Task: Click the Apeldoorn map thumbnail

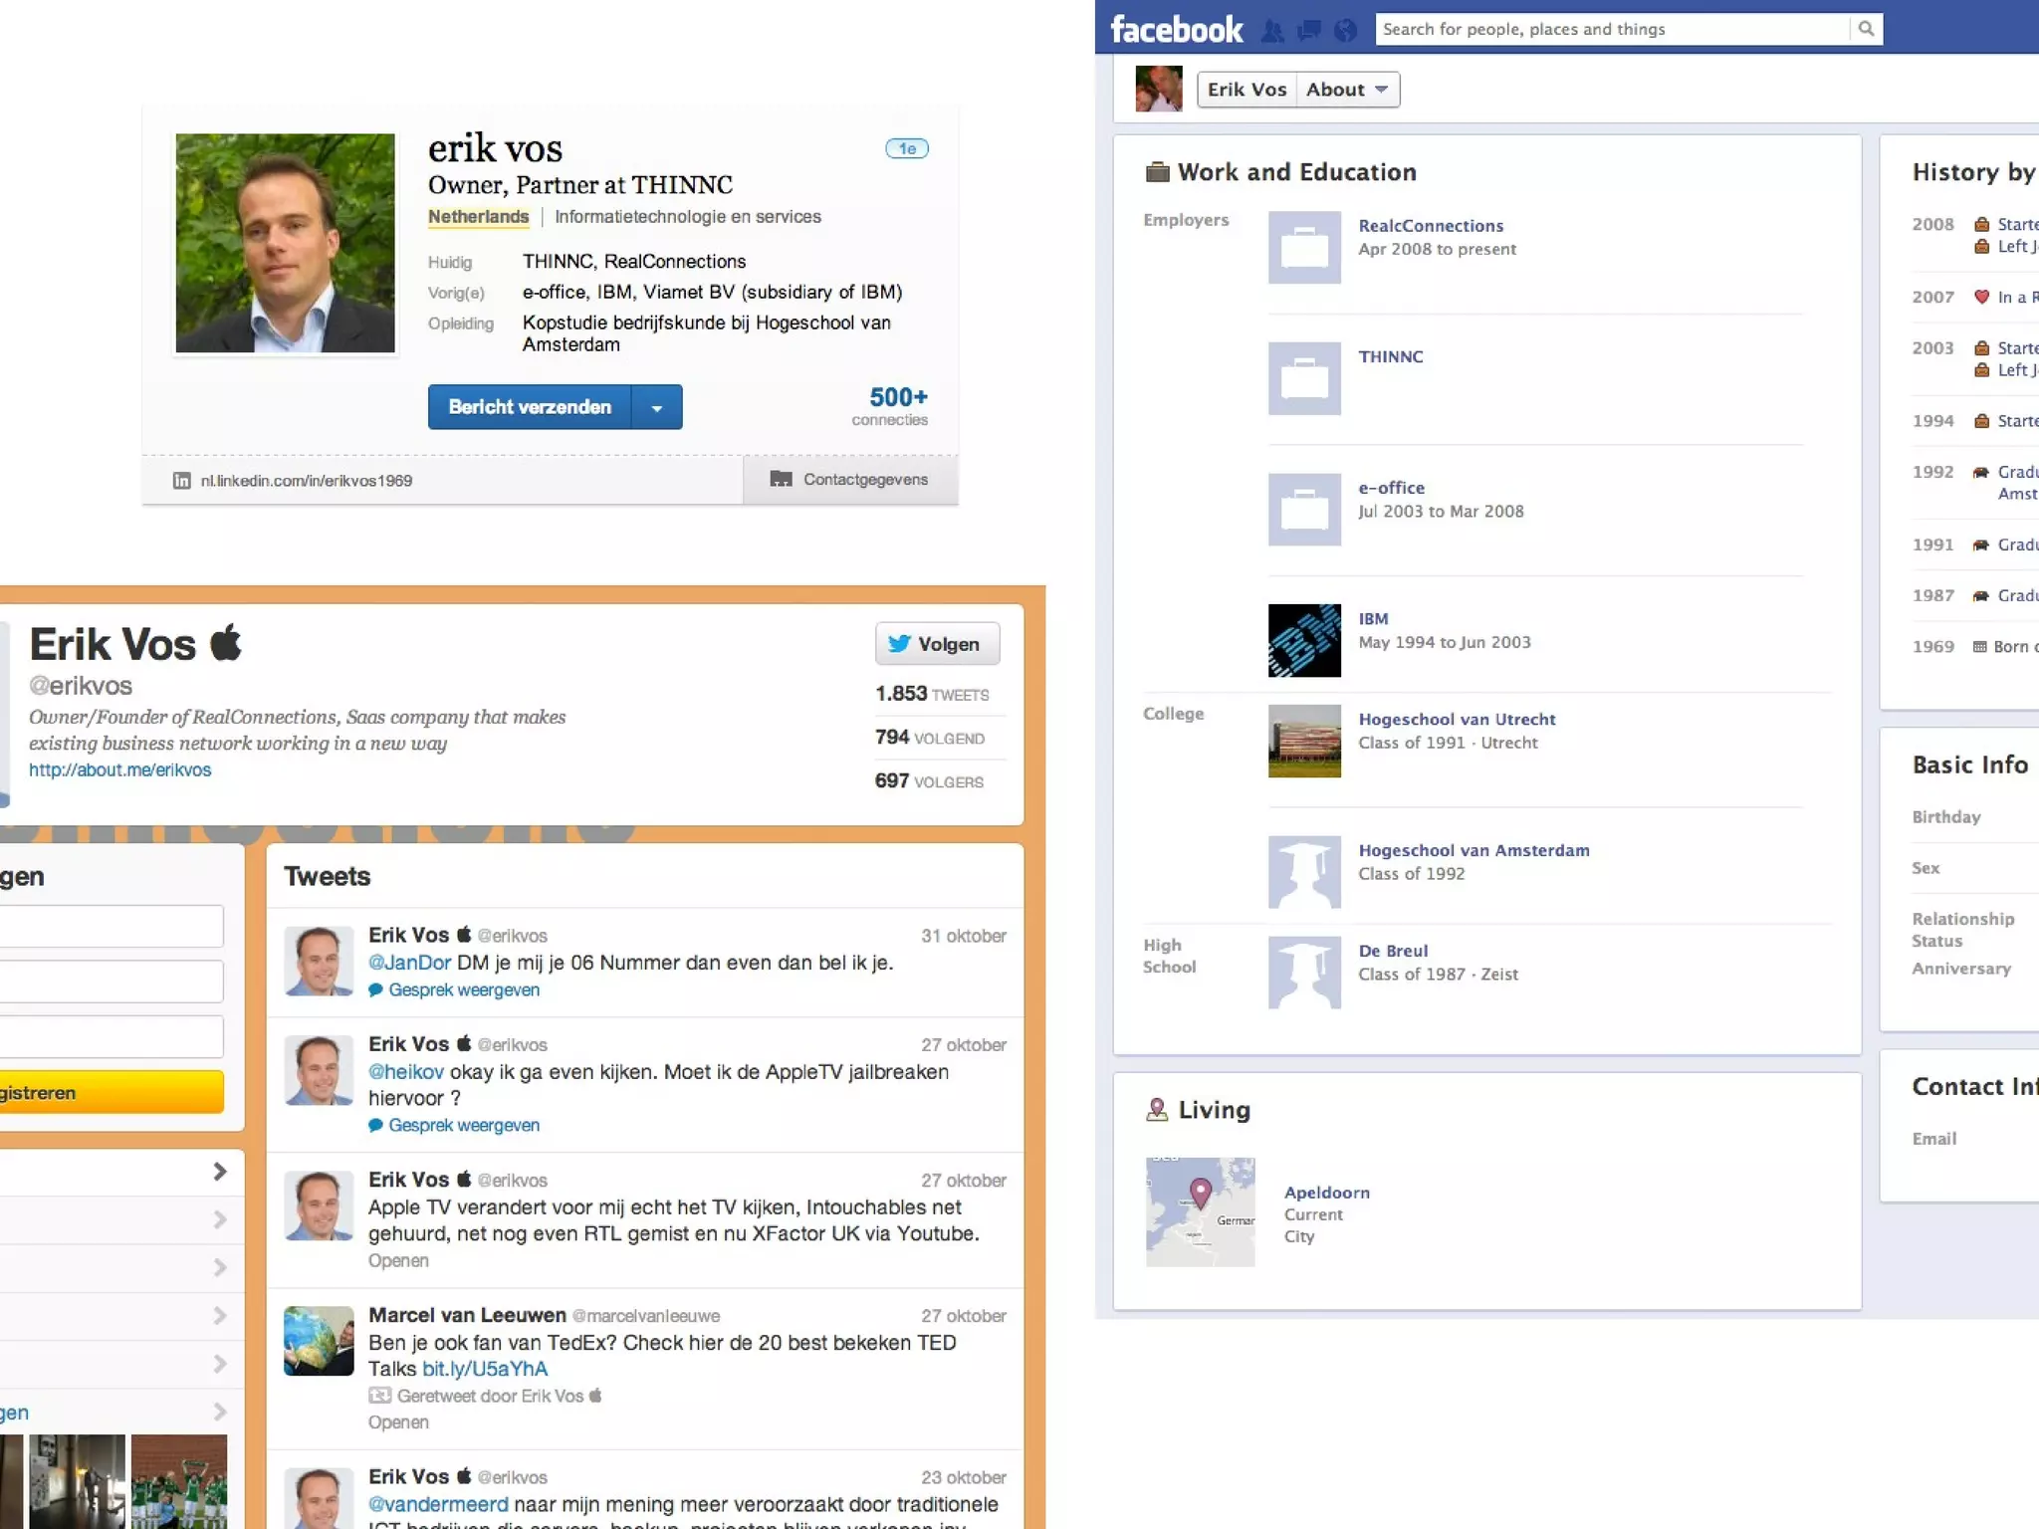Action: pyautogui.click(x=1200, y=1211)
